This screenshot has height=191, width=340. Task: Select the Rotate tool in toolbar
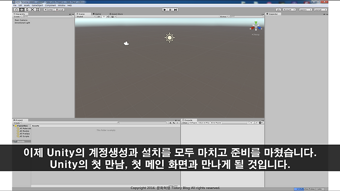click(x=27, y=10)
